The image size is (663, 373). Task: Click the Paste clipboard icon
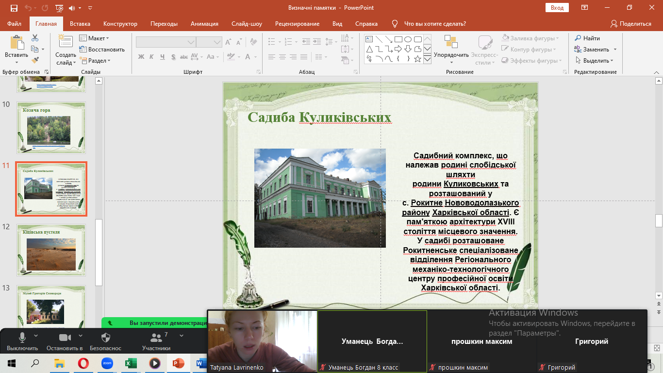pyautogui.click(x=17, y=43)
